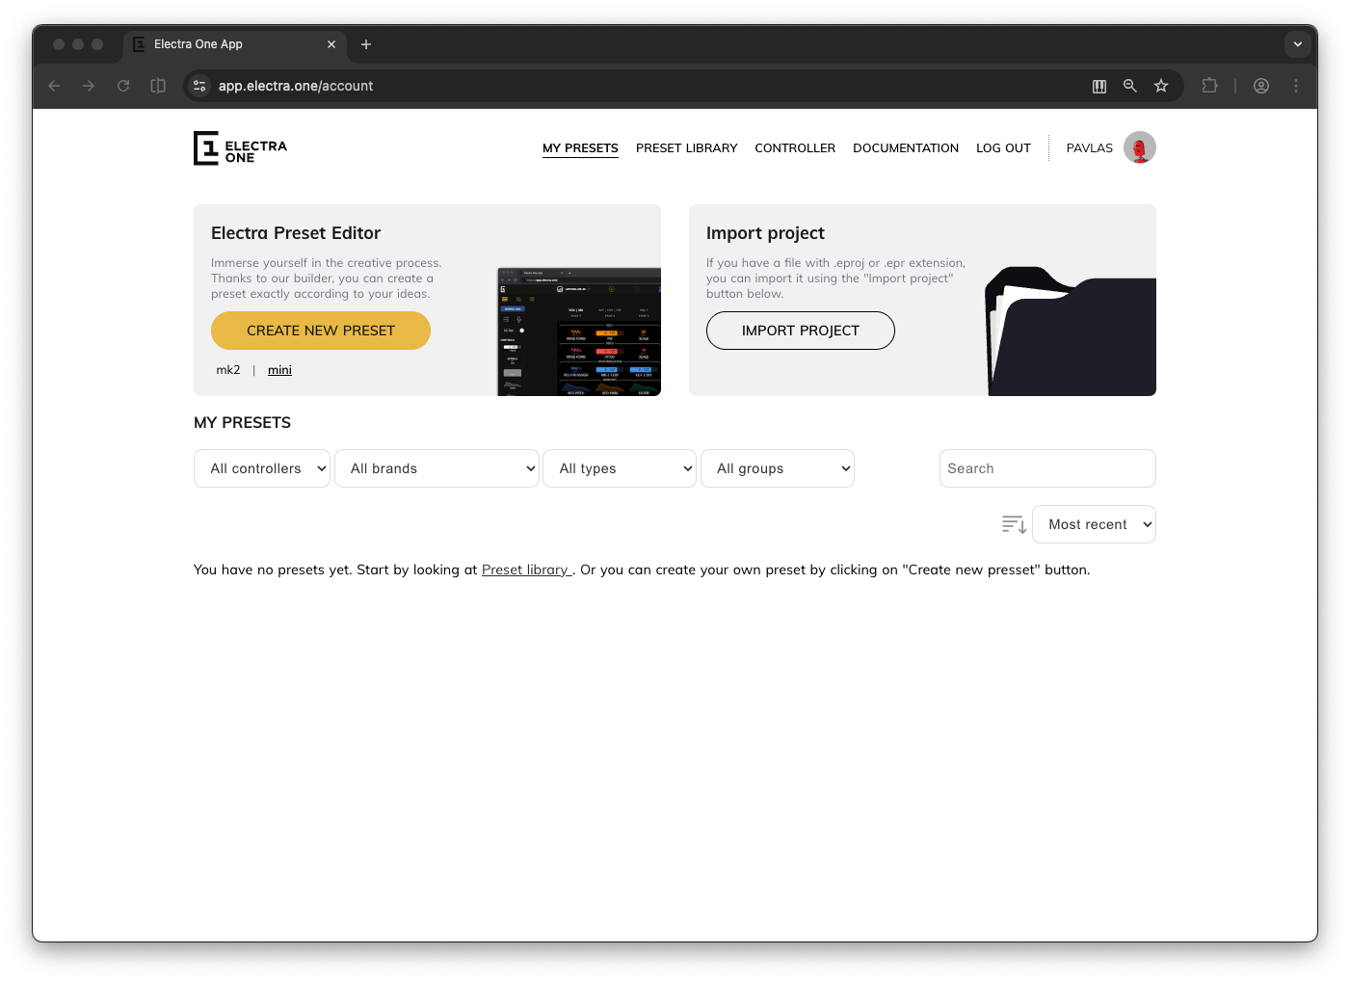The height and width of the screenshot is (982, 1350).
Task: Open the user avatar profile picture
Action: click(1139, 148)
